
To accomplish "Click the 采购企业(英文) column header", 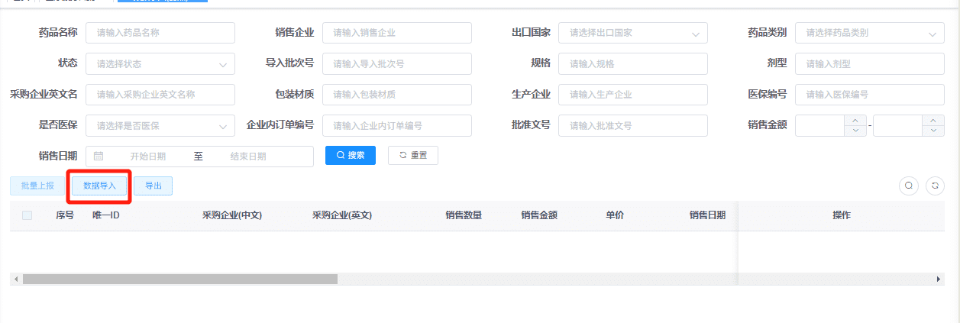I will (342, 215).
